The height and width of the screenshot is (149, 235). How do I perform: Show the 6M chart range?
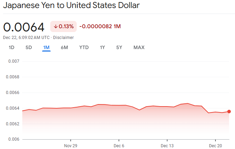point(64,47)
